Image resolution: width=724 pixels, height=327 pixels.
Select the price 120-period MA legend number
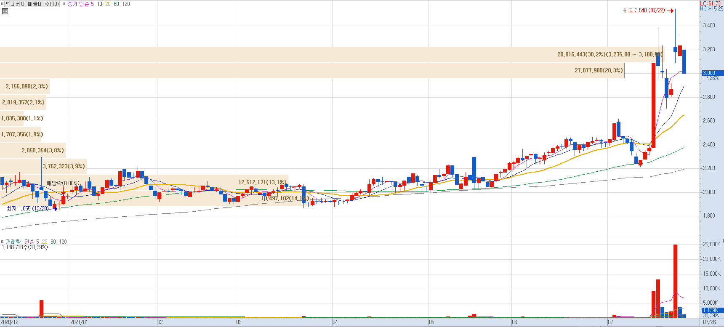point(126,4)
